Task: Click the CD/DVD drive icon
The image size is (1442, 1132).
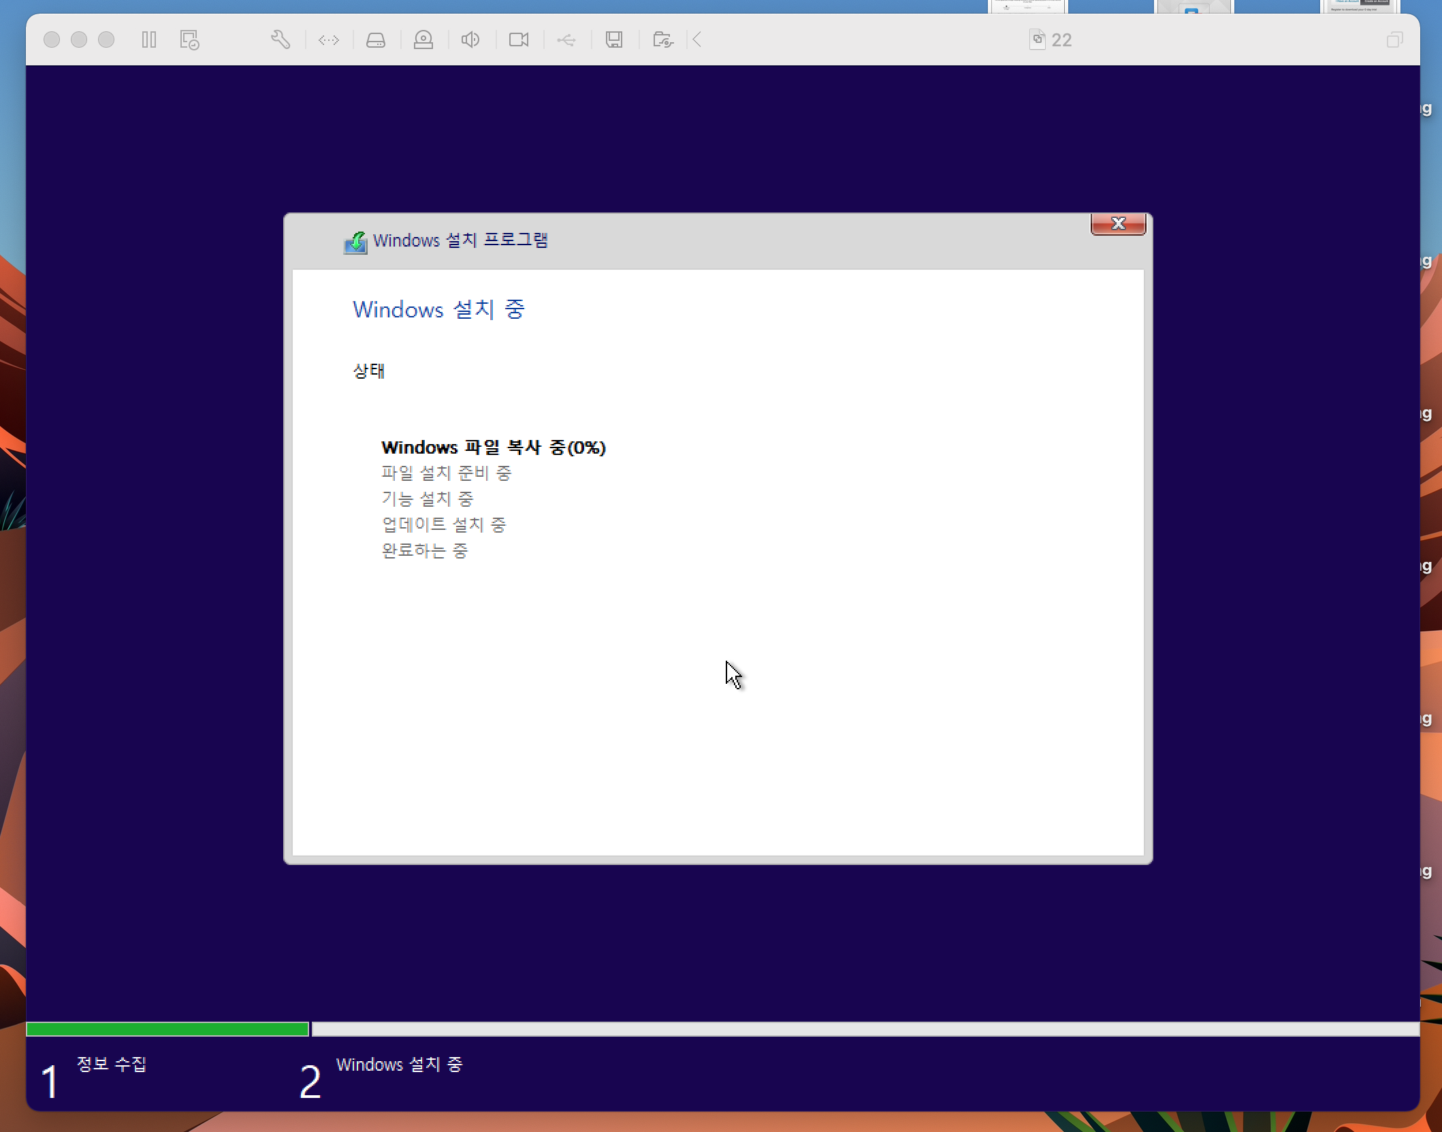Action: [423, 40]
